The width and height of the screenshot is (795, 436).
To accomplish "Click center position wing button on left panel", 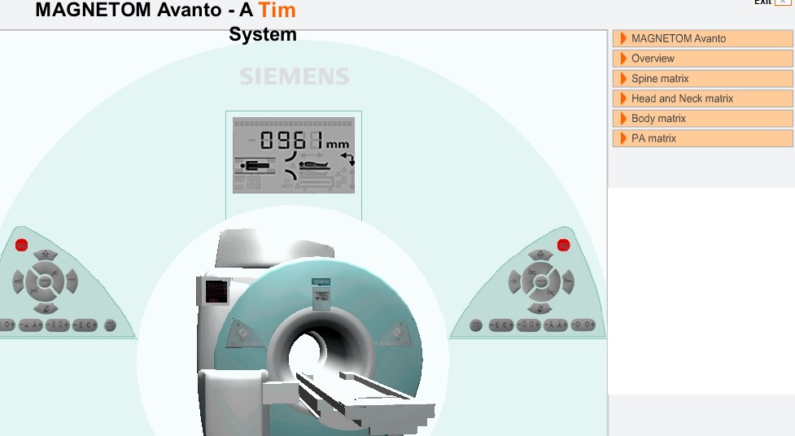I will tap(72, 281).
